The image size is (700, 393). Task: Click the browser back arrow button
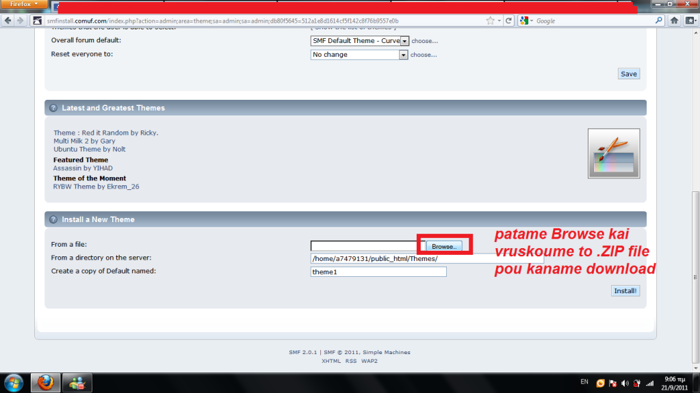pos(8,21)
